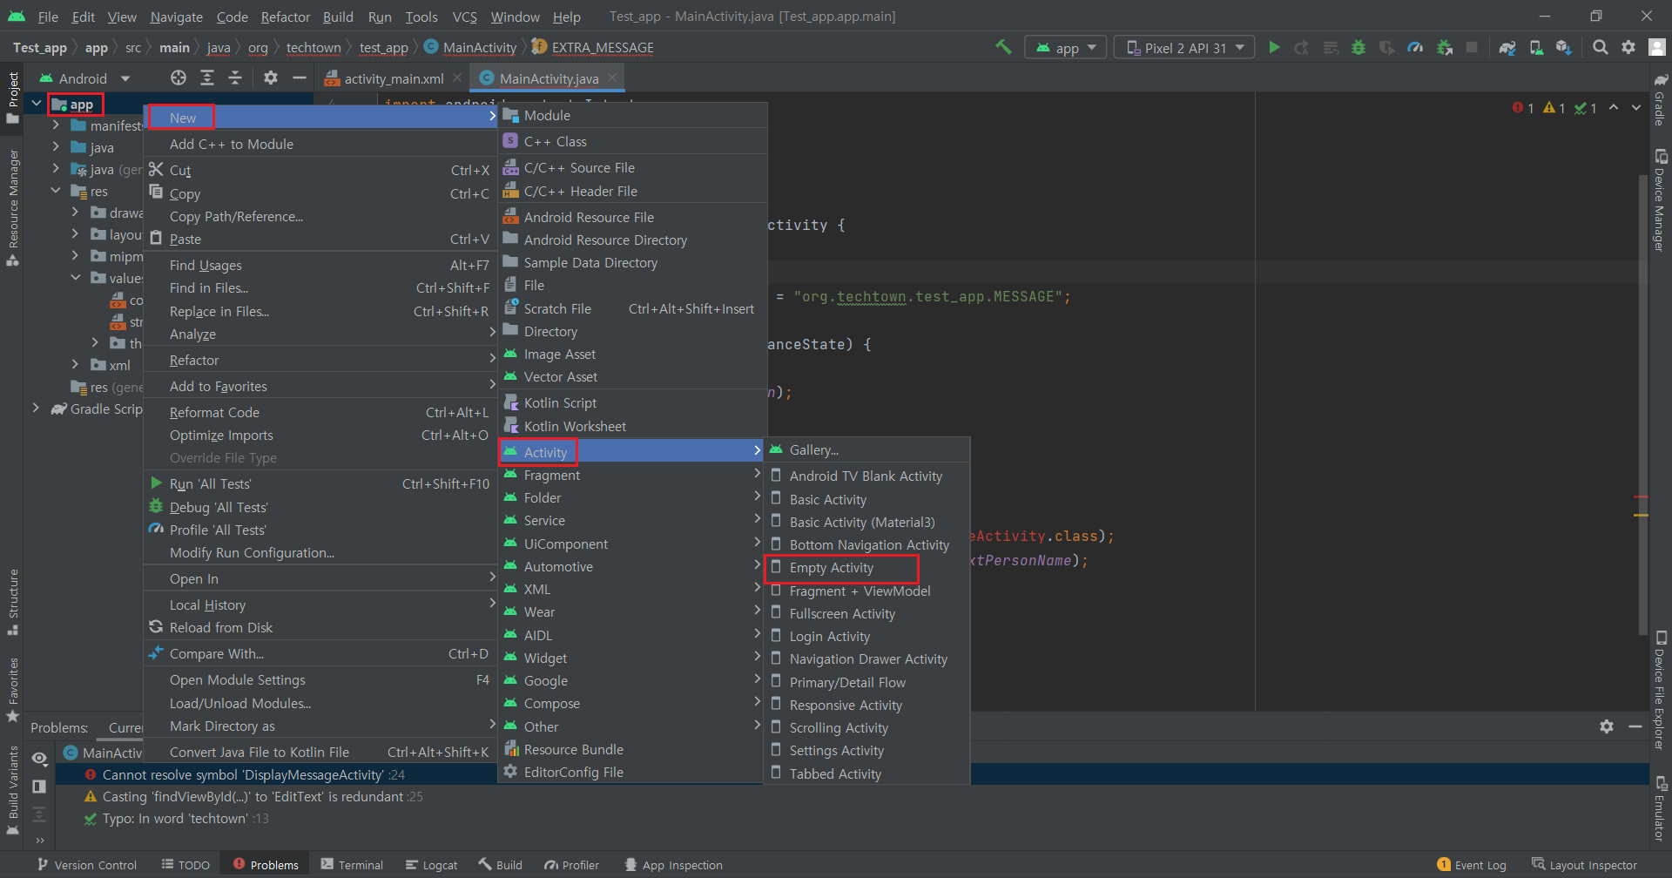The image size is (1672, 878).
Task: Expand the Gradle Scripts tree node
Action: click(36, 408)
